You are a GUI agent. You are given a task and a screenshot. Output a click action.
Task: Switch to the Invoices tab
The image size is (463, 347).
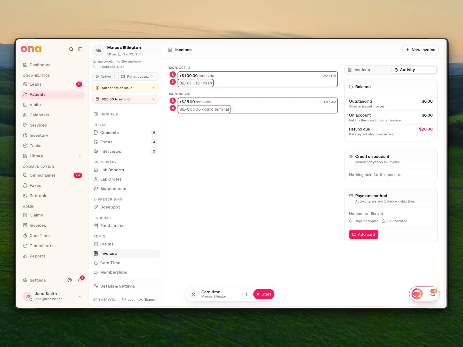[368, 70]
